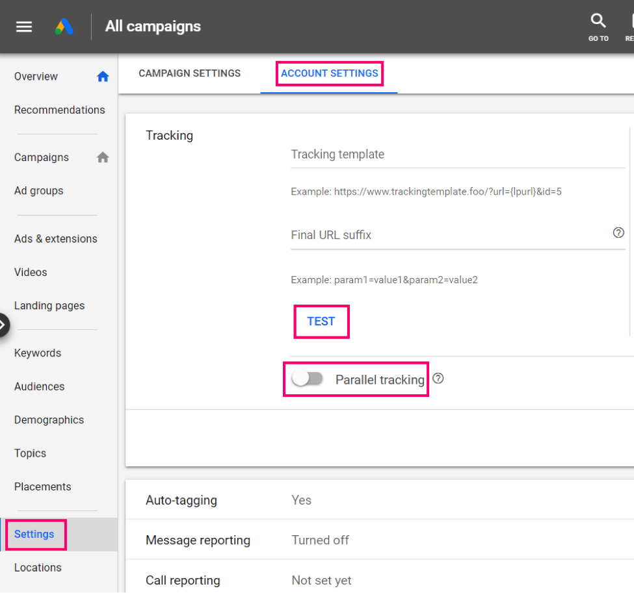Open the Recommendations page
Viewport: 634px width, 593px height.
point(59,109)
